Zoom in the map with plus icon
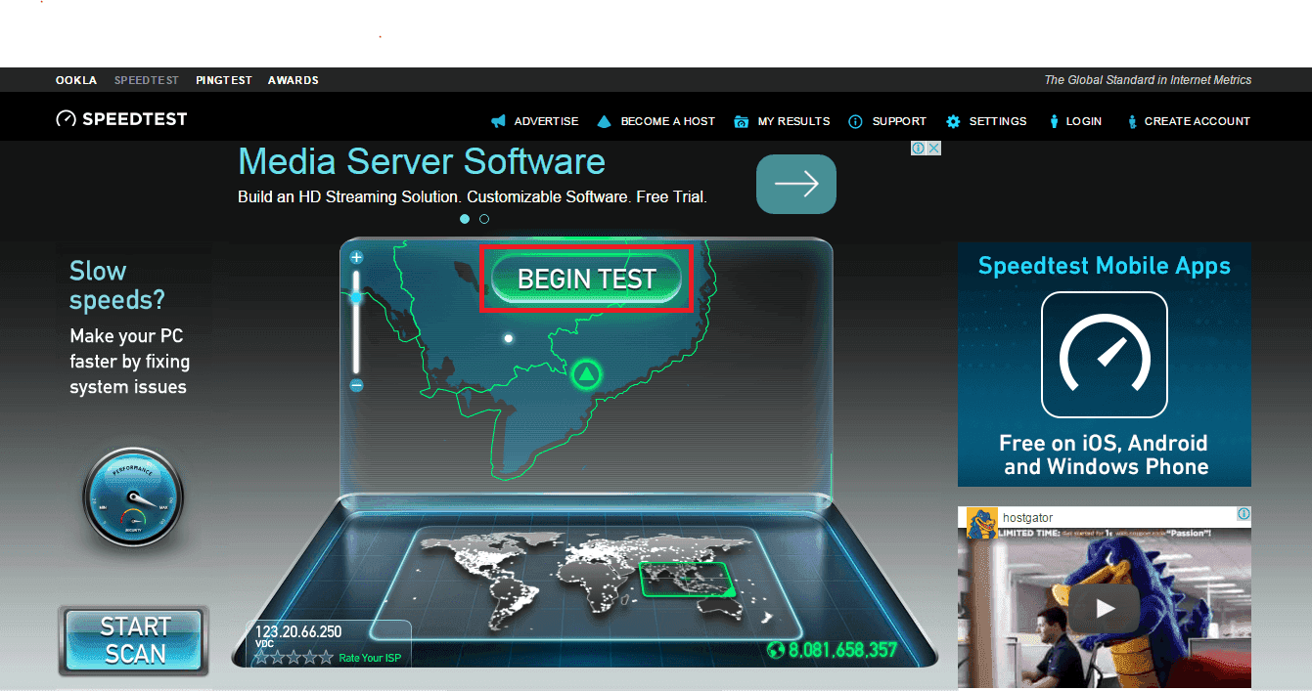The width and height of the screenshot is (1312, 691). click(356, 258)
